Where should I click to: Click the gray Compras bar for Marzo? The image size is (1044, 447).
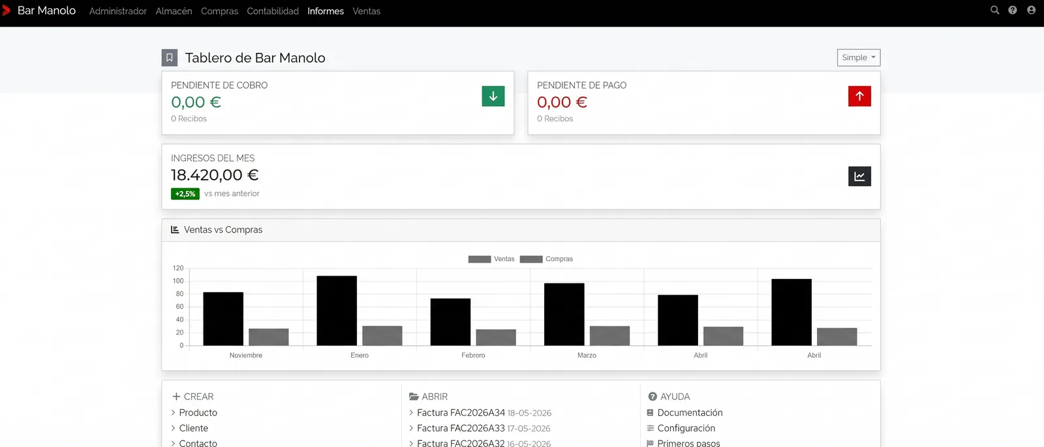click(x=609, y=336)
